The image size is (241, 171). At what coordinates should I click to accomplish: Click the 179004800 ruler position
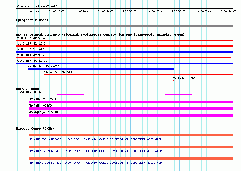(x=130, y=11)
